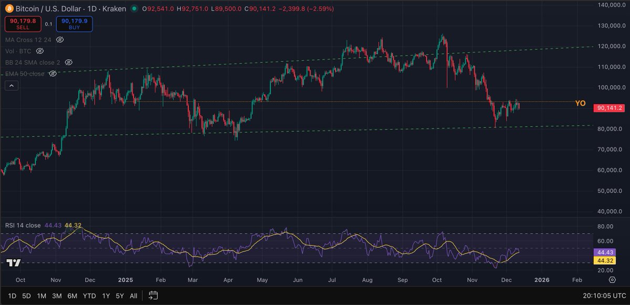The height and width of the screenshot is (305, 630).
Task: Select the 1M time range
Action: (x=41, y=296)
